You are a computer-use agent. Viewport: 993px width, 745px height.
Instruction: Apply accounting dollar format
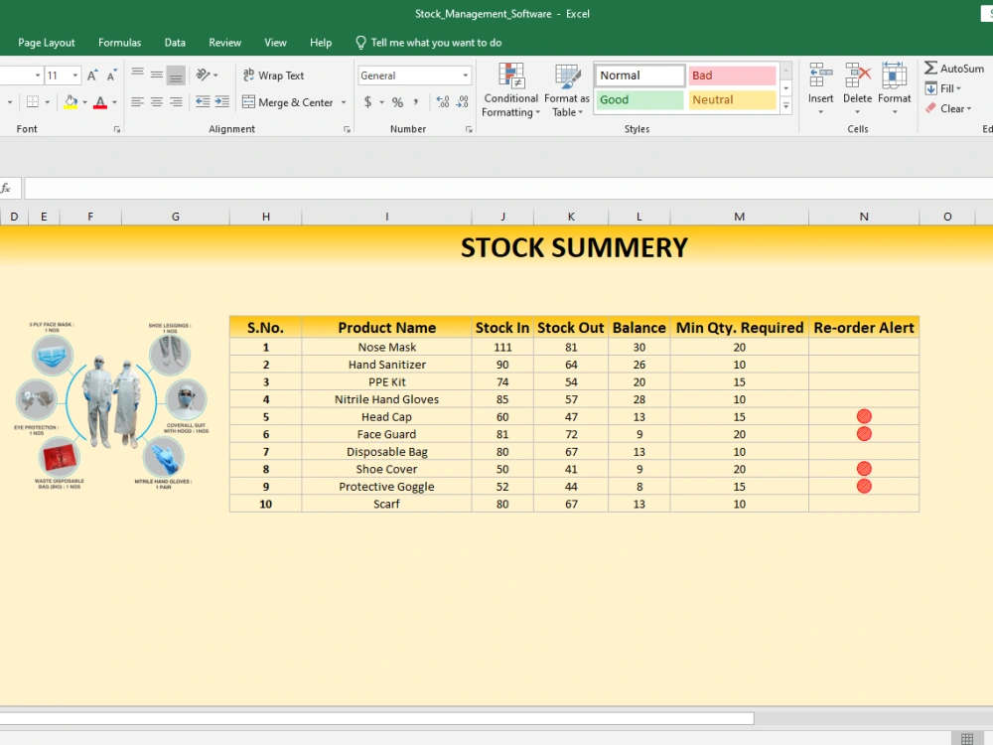coord(367,102)
